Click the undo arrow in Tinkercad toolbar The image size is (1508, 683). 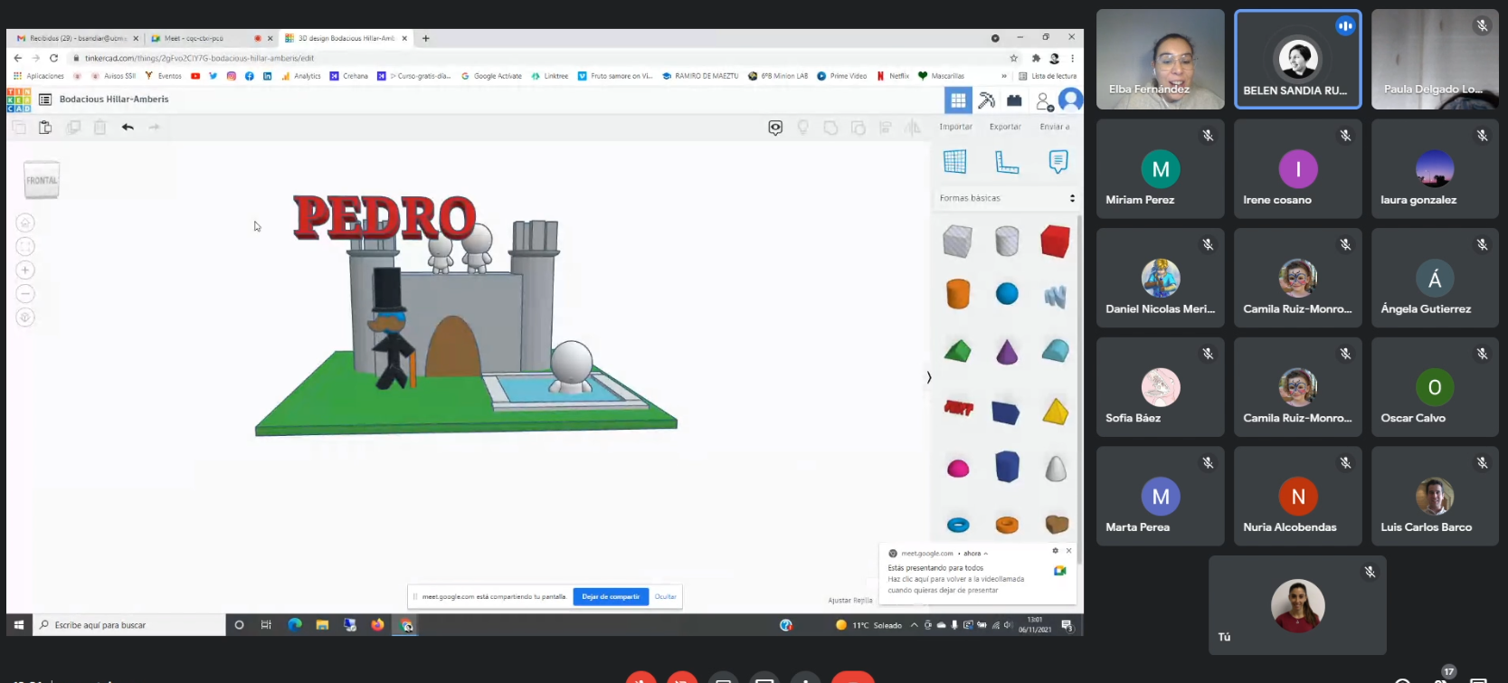[x=128, y=128]
